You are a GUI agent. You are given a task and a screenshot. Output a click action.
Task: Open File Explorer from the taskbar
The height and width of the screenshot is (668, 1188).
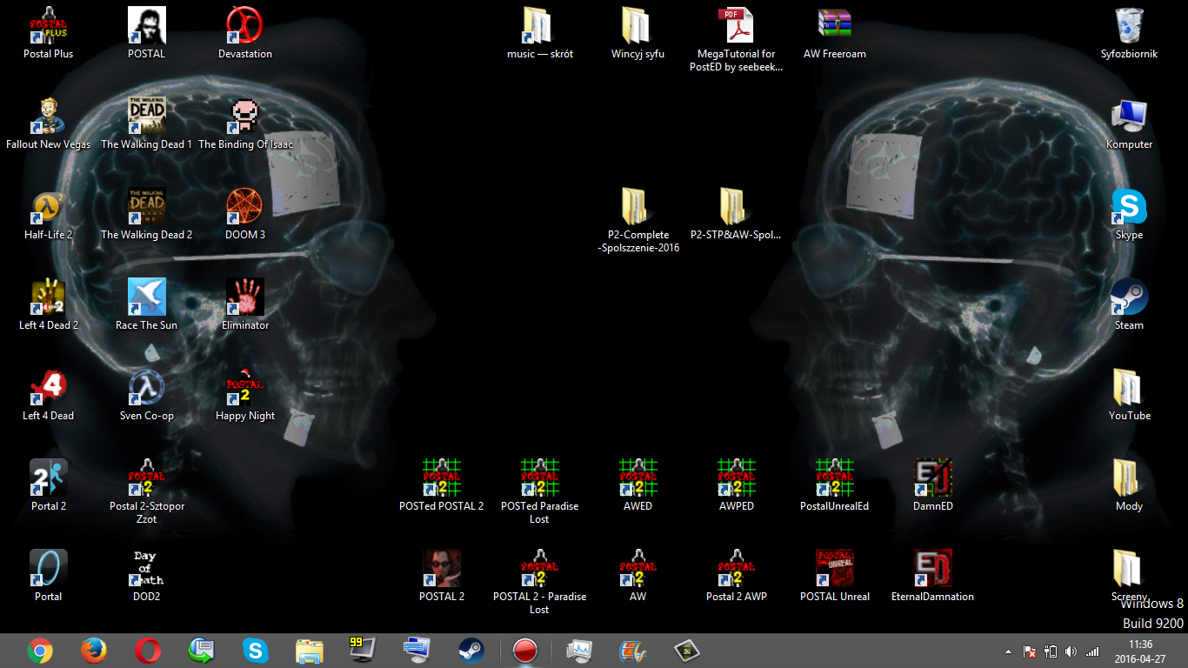[309, 651]
